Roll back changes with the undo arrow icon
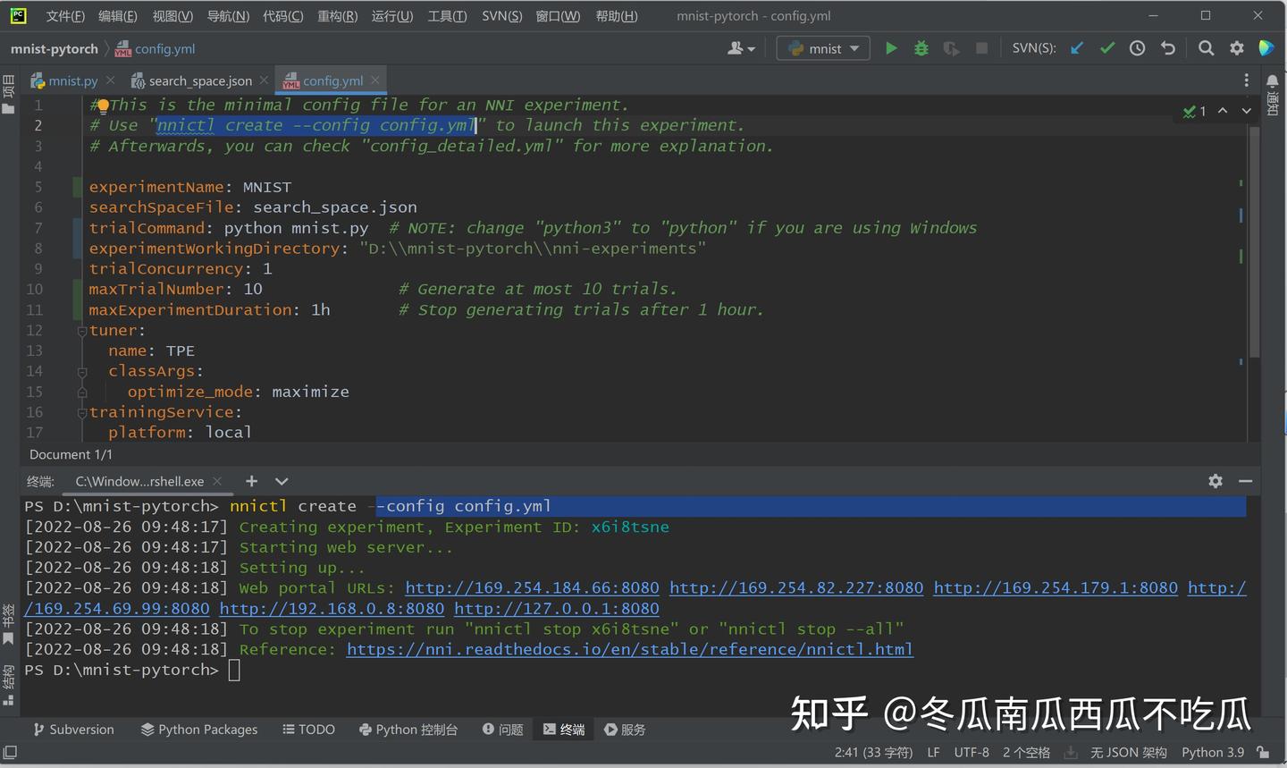The height and width of the screenshot is (768, 1287). click(x=1167, y=48)
